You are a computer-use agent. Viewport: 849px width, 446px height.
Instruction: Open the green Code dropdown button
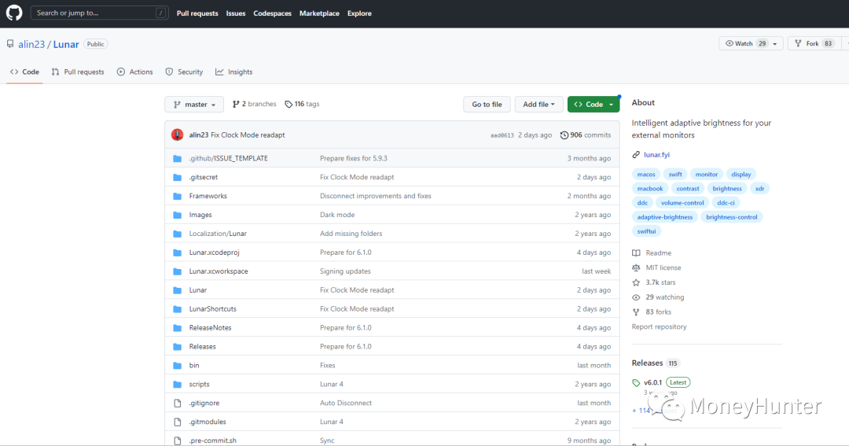click(594, 104)
